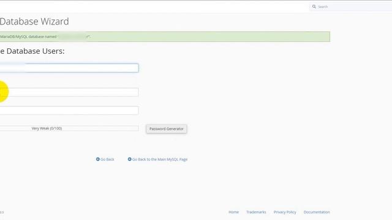Click the Very Weak strength meter
Screen dimensions: 392x220
(x=69, y=128)
